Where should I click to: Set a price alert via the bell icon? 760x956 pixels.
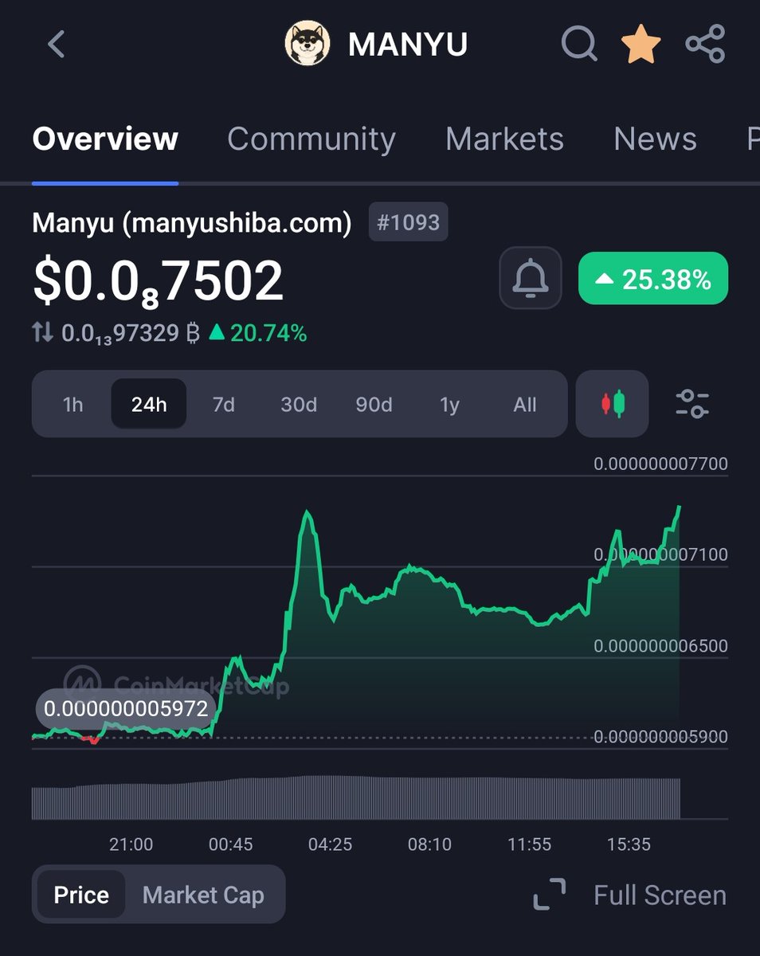click(530, 278)
